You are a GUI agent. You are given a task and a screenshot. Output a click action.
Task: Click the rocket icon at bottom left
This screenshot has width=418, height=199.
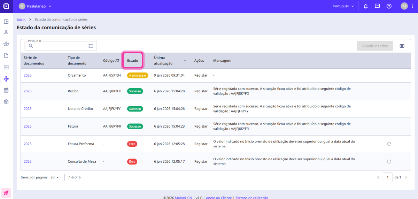(x=6, y=193)
